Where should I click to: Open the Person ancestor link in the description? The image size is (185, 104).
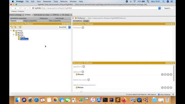pyautogui.click(x=81, y=87)
